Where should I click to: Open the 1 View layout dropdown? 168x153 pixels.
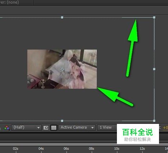[107, 128]
